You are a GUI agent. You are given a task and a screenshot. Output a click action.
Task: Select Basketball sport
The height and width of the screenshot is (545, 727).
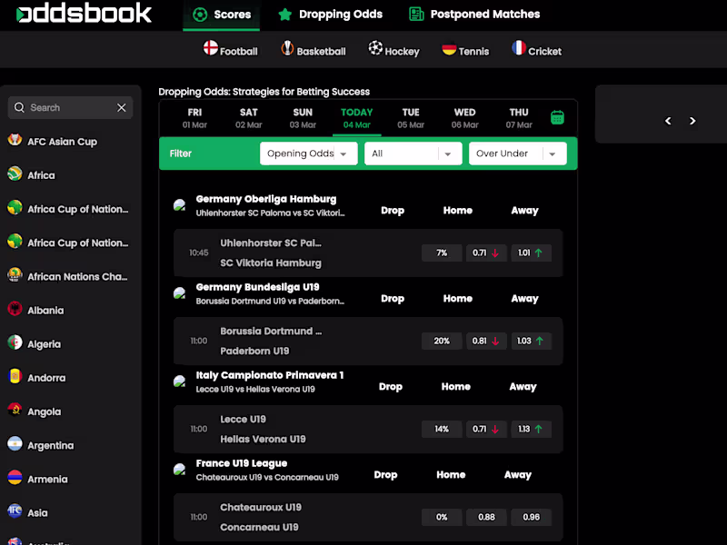(314, 50)
